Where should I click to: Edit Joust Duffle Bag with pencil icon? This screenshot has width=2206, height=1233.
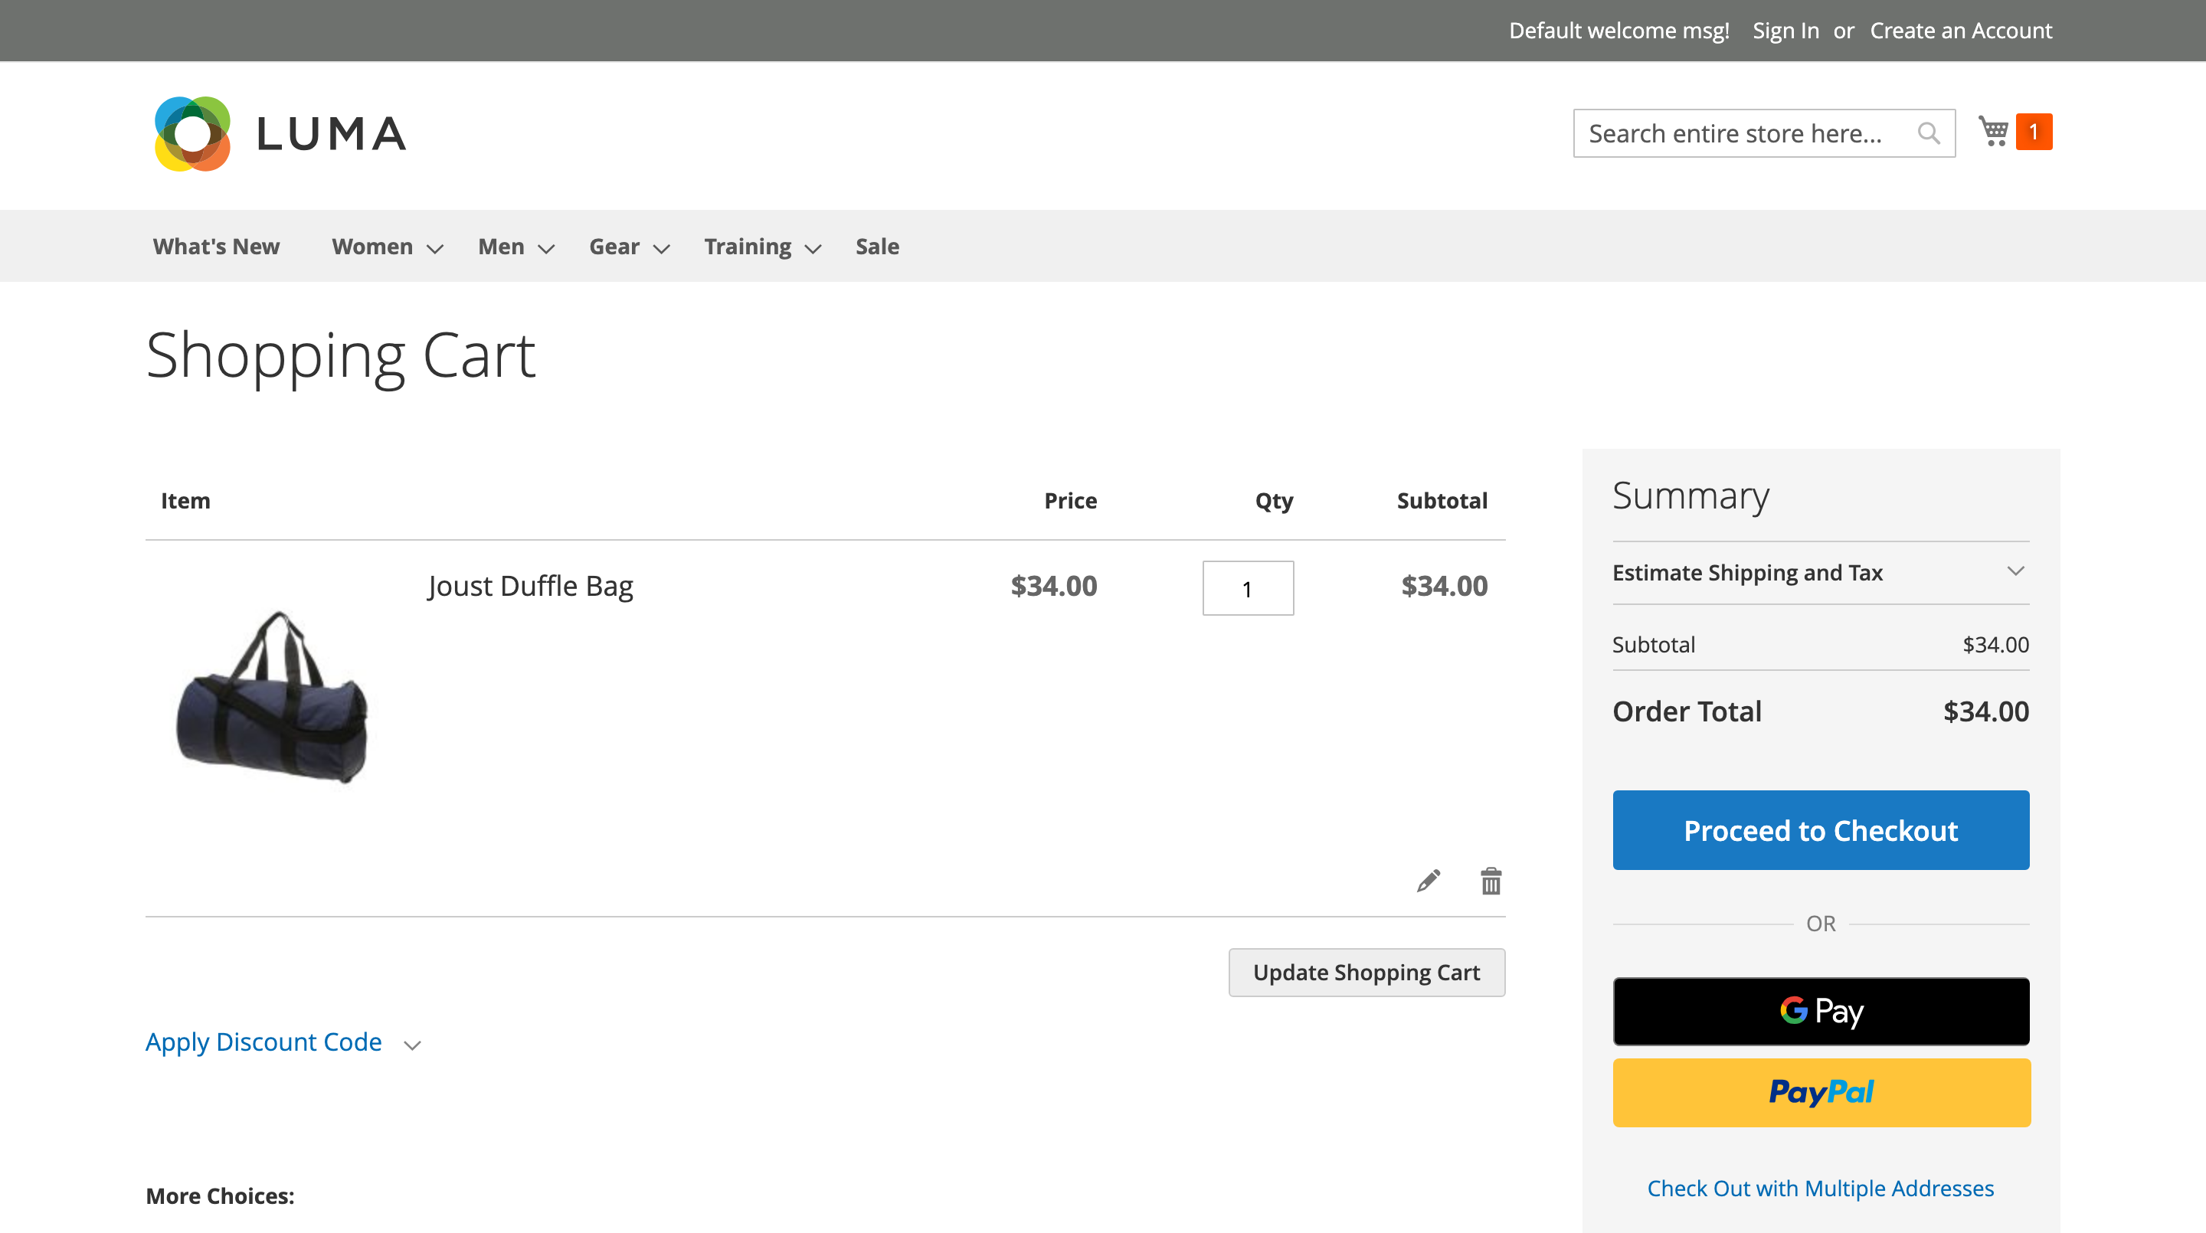click(1429, 880)
